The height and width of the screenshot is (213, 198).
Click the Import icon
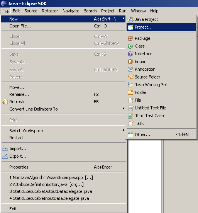(5, 148)
